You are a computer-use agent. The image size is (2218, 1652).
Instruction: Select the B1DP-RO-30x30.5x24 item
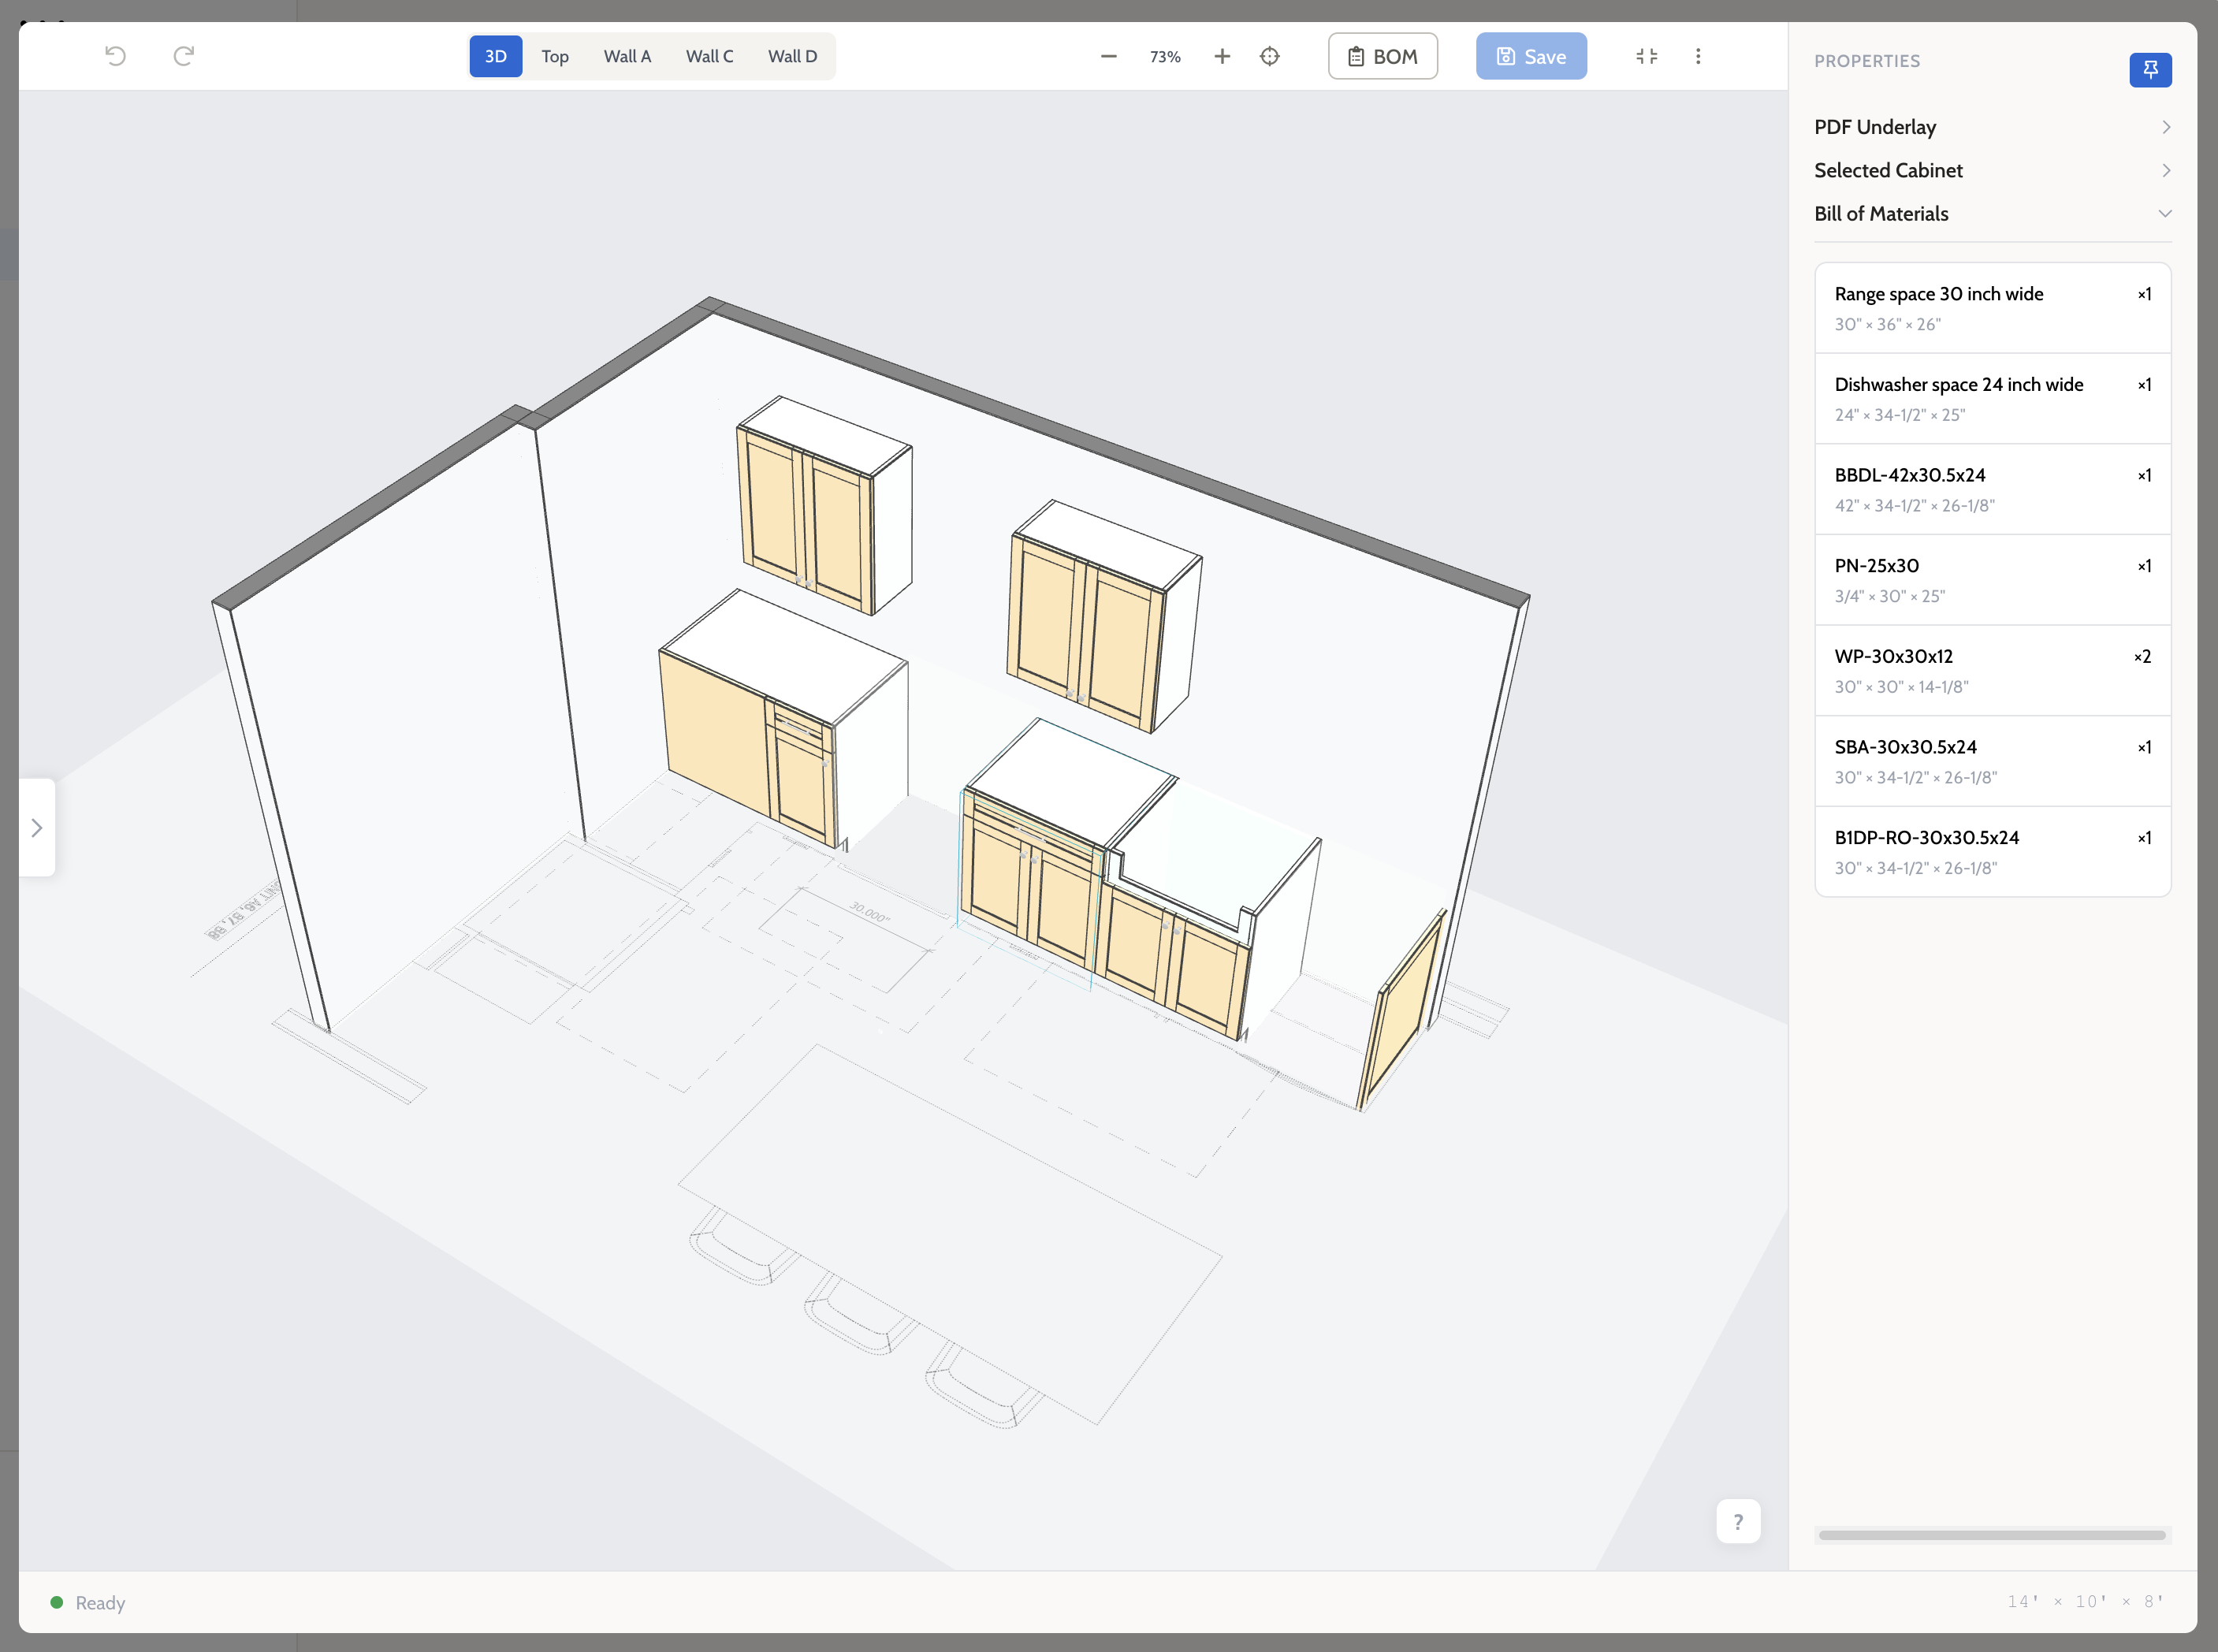1992,852
